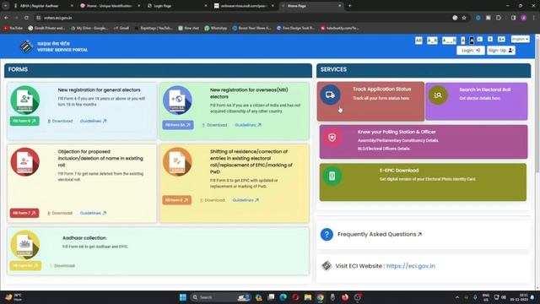Viewport: 540px width, 304px height.
Task: Open Guidelines link for Form 7
Action: point(93,213)
